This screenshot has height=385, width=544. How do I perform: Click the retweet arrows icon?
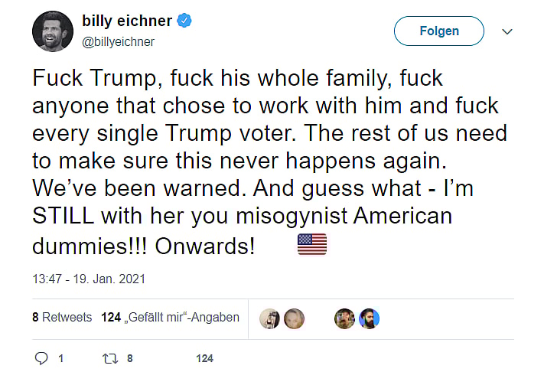tap(109, 358)
